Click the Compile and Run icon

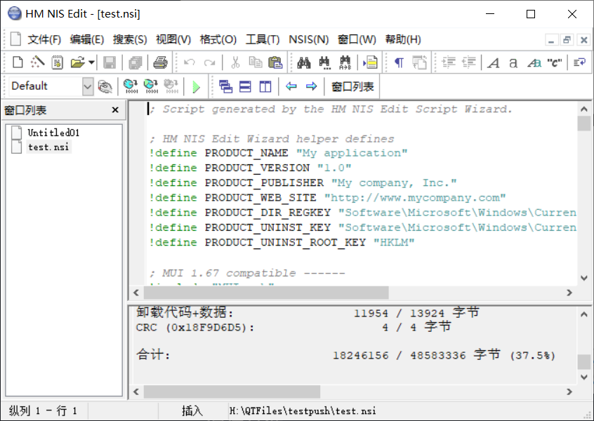151,87
